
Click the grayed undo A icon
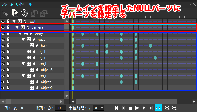34,13
